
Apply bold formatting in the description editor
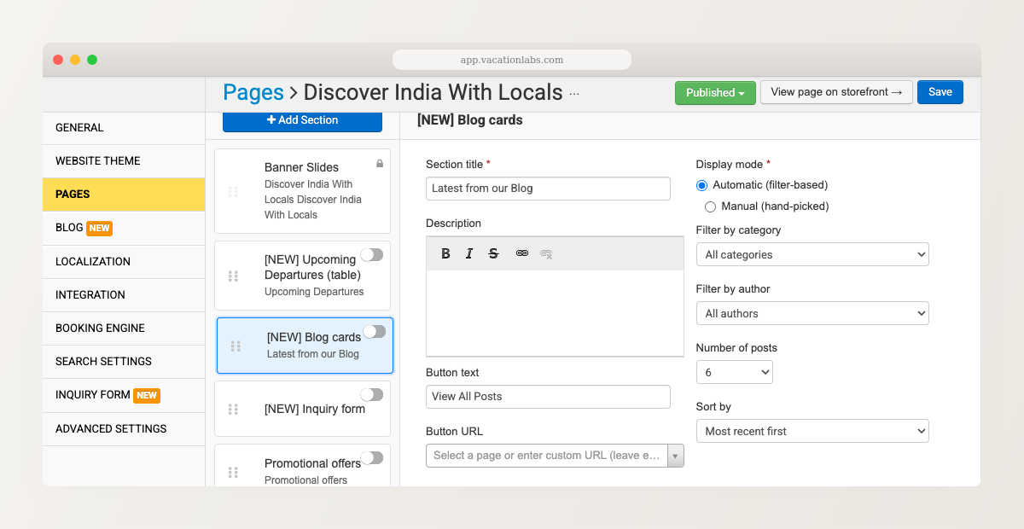pos(445,253)
